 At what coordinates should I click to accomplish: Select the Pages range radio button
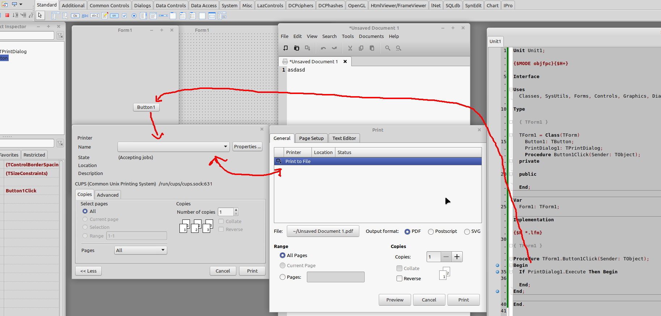click(x=283, y=277)
